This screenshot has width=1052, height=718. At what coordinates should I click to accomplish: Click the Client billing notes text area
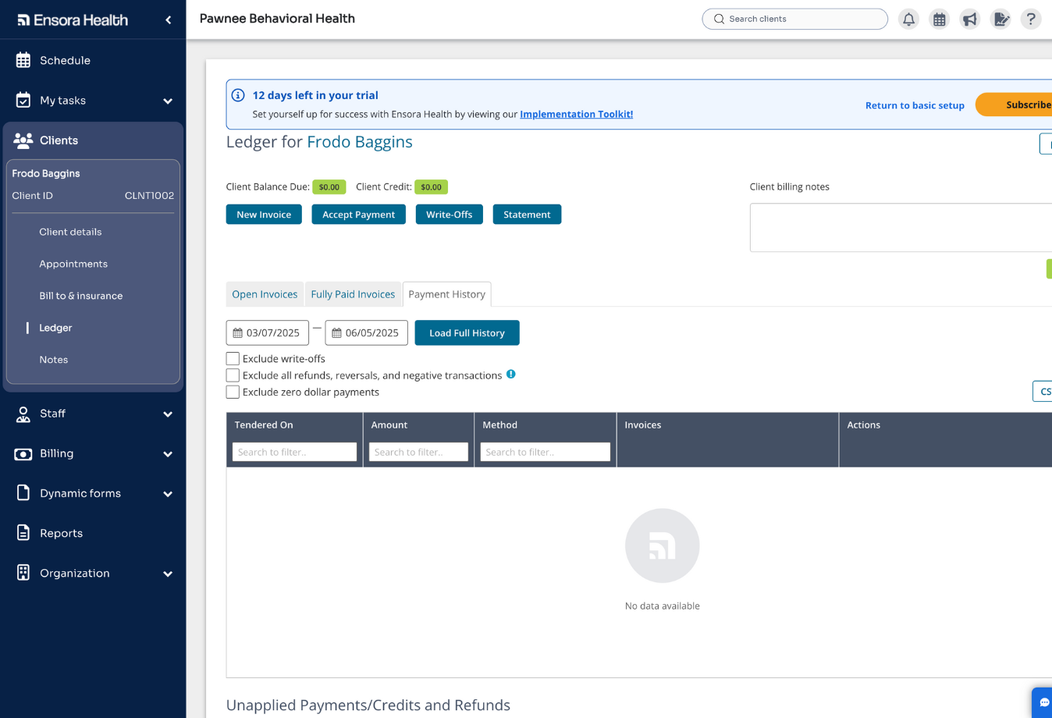(901, 228)
